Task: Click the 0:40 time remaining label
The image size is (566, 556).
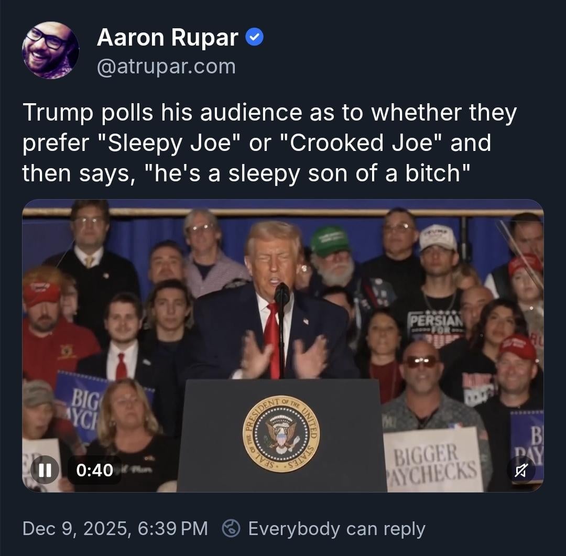Action: click(x=94, y=470)
